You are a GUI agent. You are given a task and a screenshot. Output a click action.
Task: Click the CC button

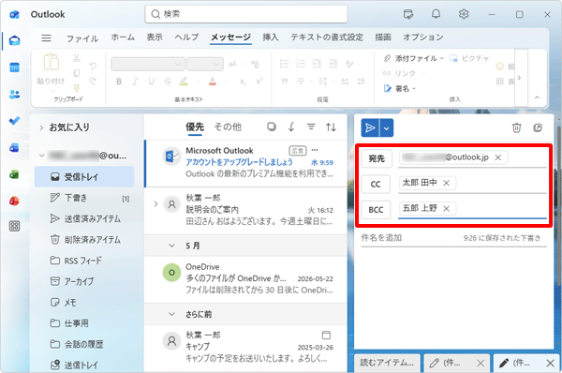376,184
